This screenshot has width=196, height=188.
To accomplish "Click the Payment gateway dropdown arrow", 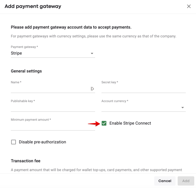I will point(92,53).
